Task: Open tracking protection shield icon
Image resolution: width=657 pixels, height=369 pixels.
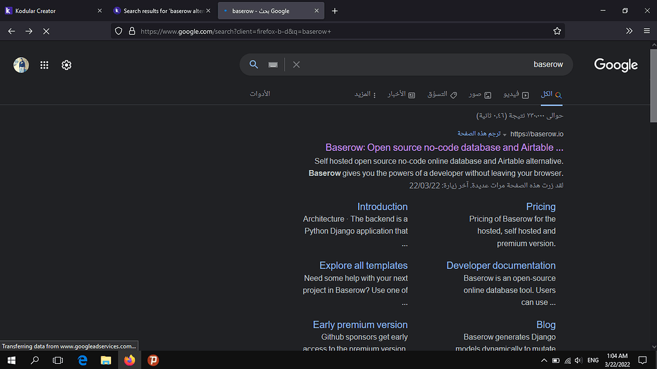Action: (119, 31)
